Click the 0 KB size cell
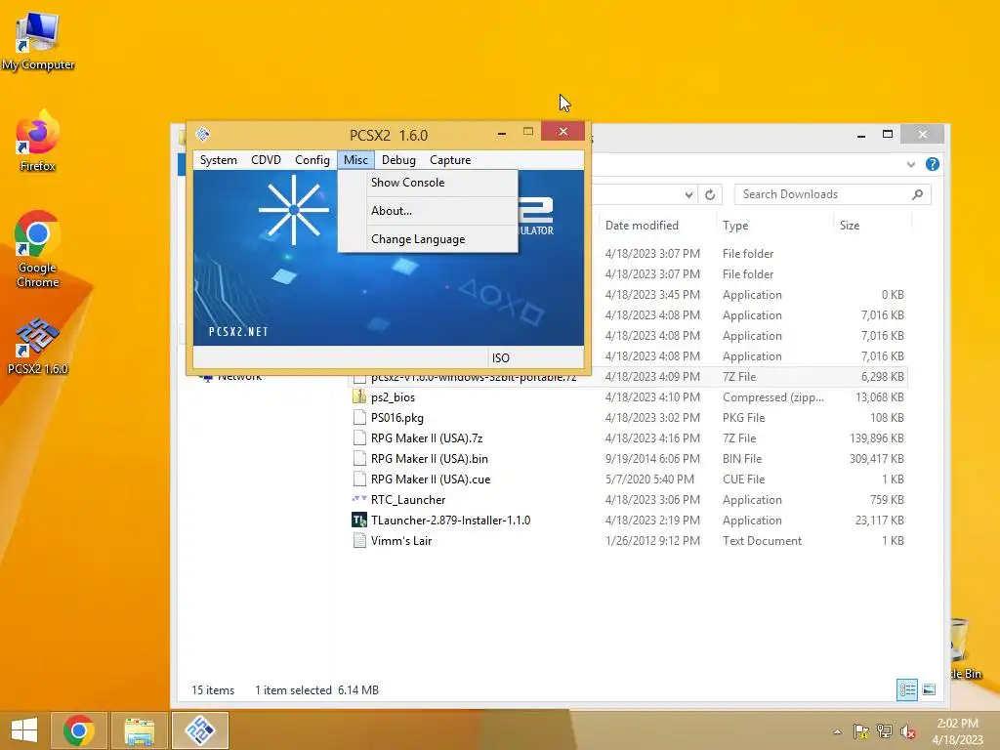 tap(893, 295)
